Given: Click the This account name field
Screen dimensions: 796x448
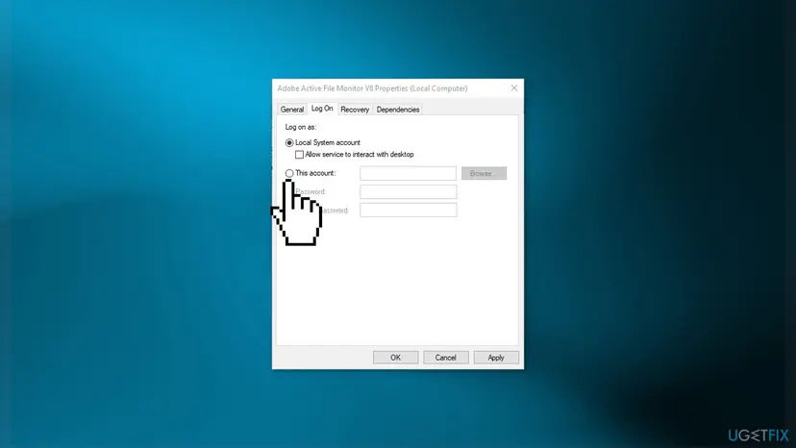Looking at the screenshot, I should (x=409, y=173).
